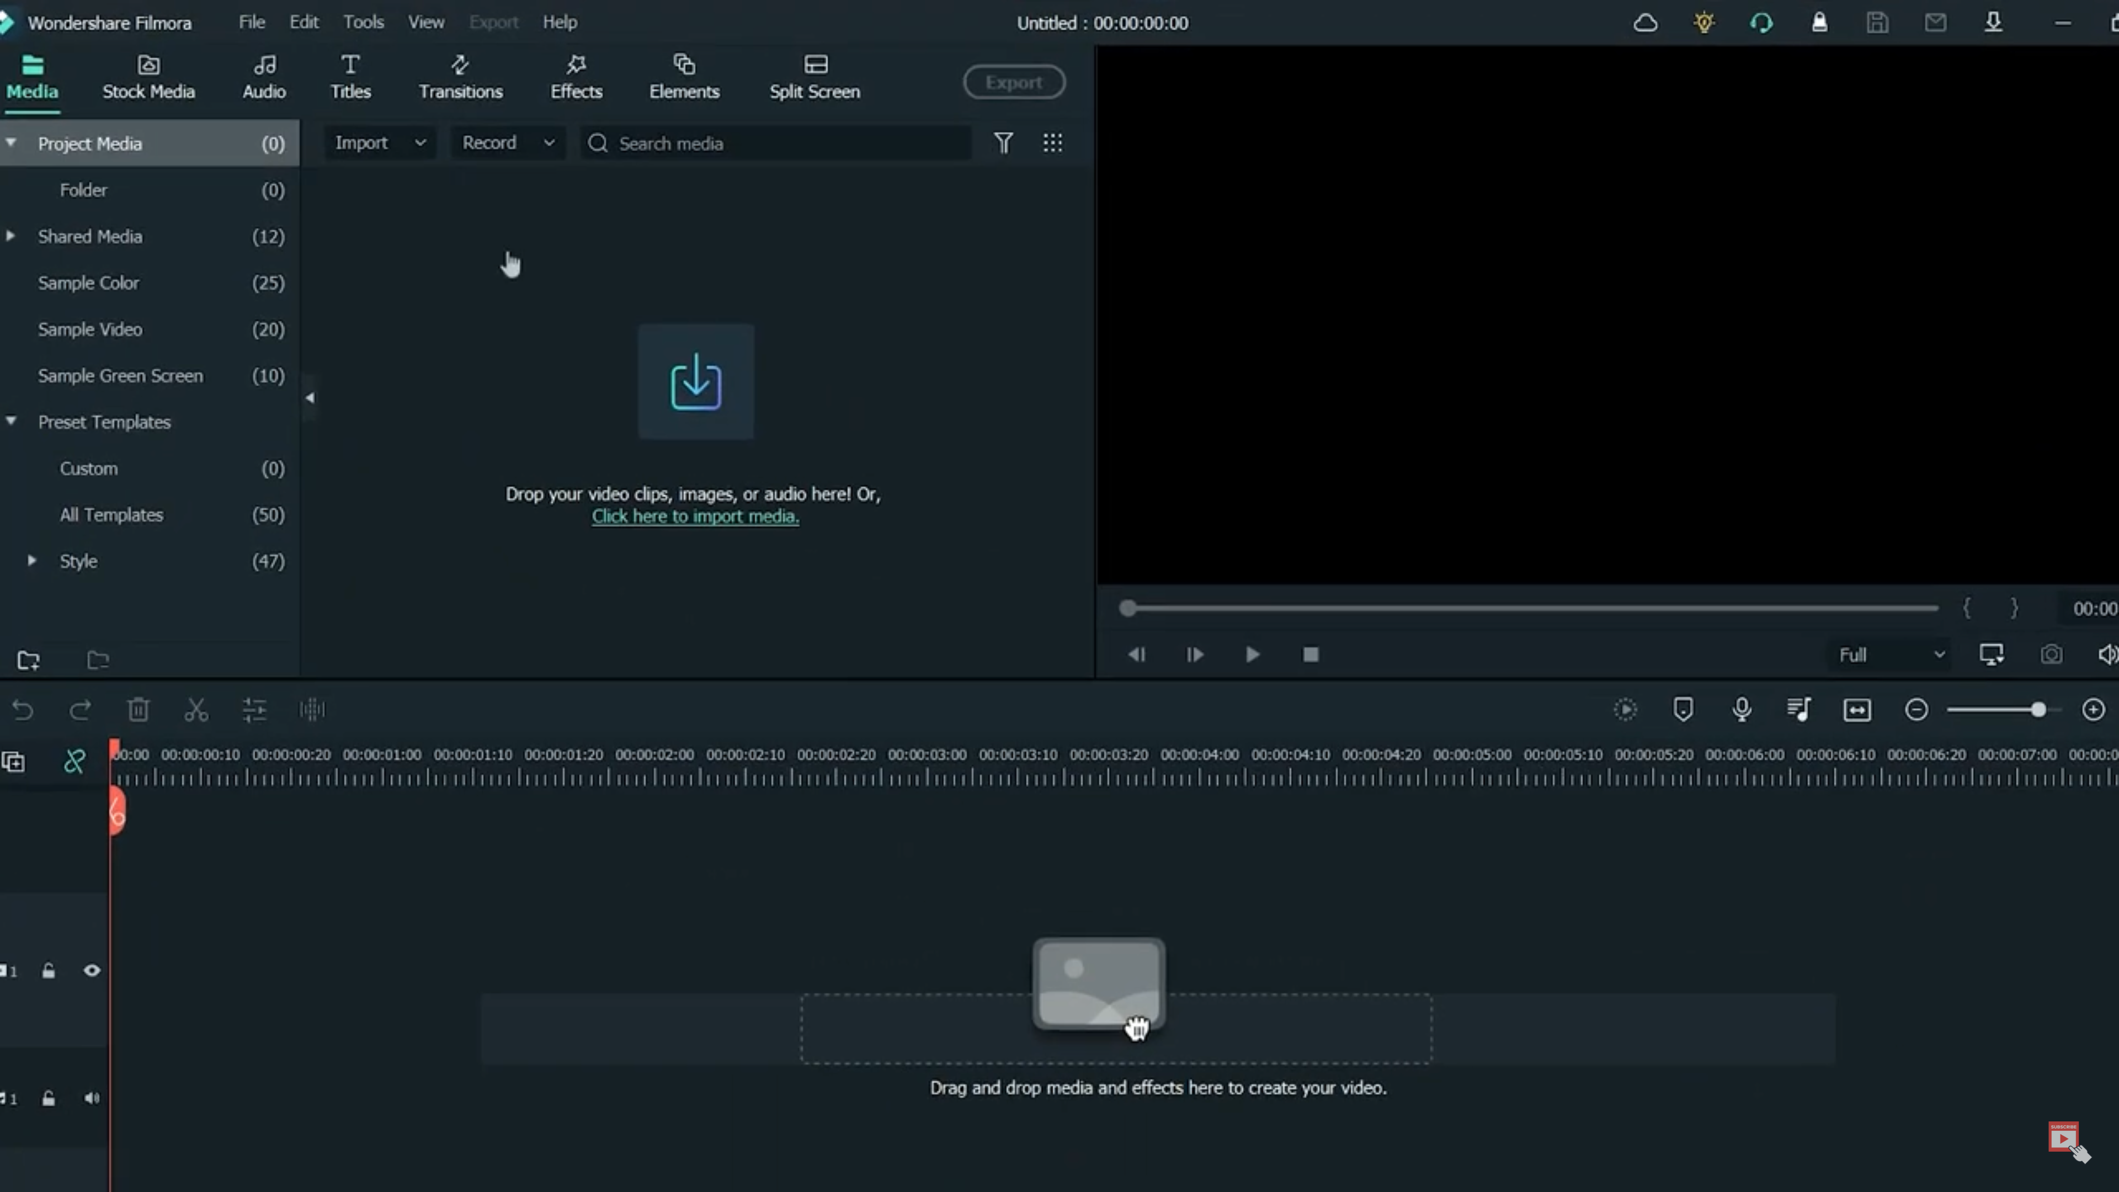The width and height of the screenshot is (2119, 1192).
Task: Toggle video track 1 eye visibility
Action: point(92,971)
